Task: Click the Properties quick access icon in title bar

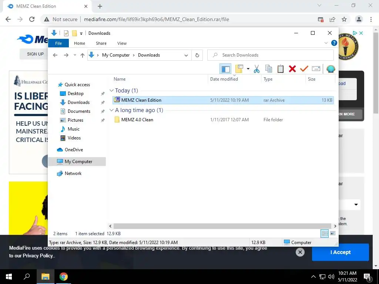Action: (x=66, y=33)
